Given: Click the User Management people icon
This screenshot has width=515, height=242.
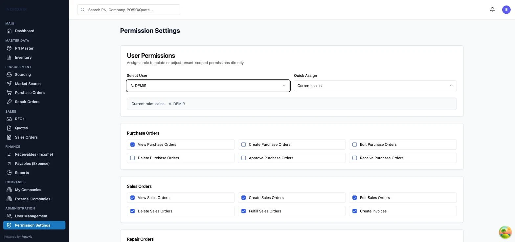Looking at the screenshot, I should click(9, 216).
